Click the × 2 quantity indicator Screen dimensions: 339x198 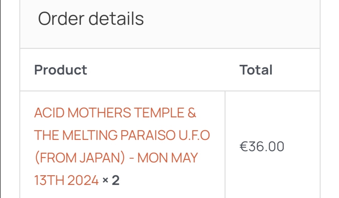[x=111, y=180]
